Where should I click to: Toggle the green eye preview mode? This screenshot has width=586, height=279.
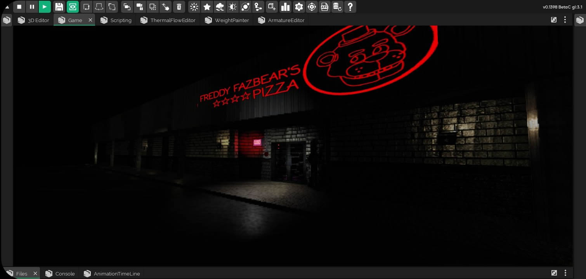pyautogui.click(x=73, y=7)
